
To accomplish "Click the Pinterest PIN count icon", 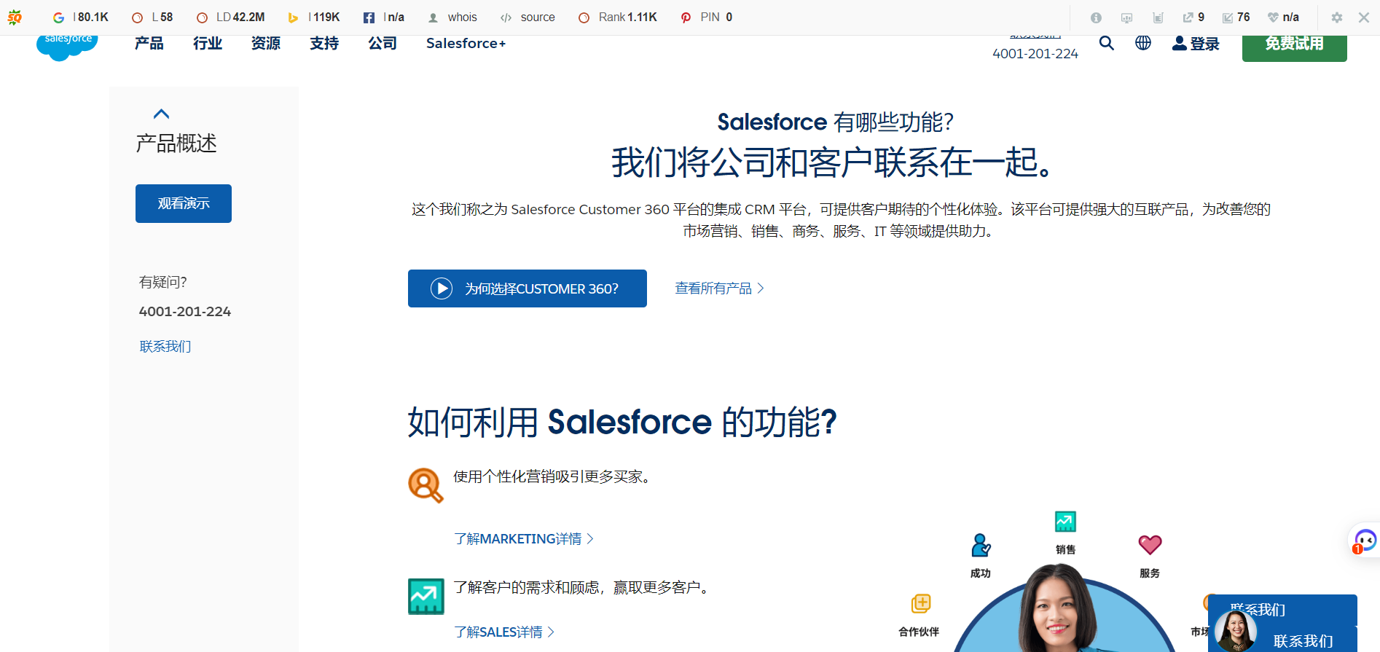I will [686, 17].
